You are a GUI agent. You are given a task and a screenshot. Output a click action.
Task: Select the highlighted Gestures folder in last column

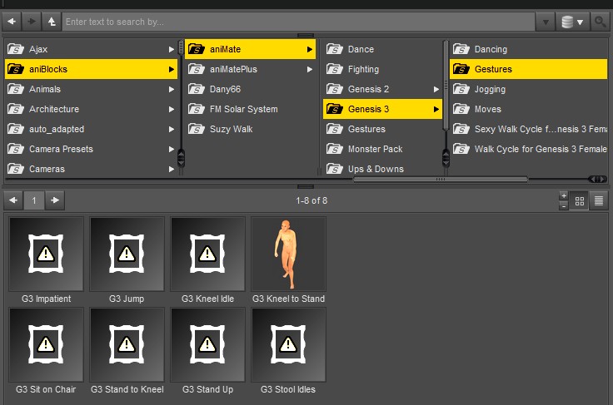tap(529, 69)
